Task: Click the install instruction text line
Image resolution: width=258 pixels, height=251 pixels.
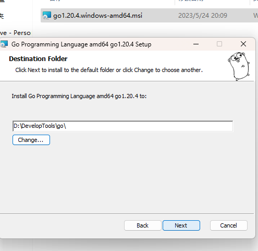Action: pos(109,70)
